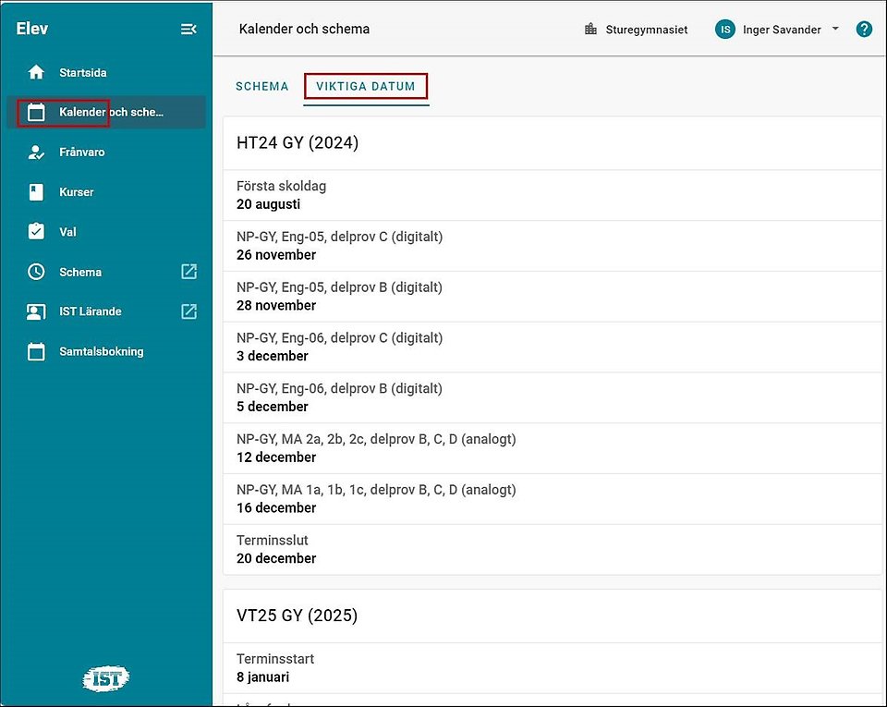The image size is (887, 707).
Task: Select the Viktiga datum tab
Action: pos(366,87)
